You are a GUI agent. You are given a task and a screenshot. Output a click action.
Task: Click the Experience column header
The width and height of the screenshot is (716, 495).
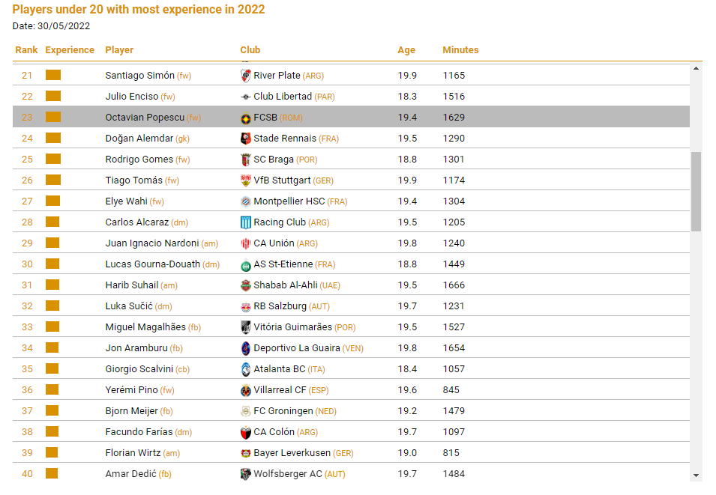[70, 49]
